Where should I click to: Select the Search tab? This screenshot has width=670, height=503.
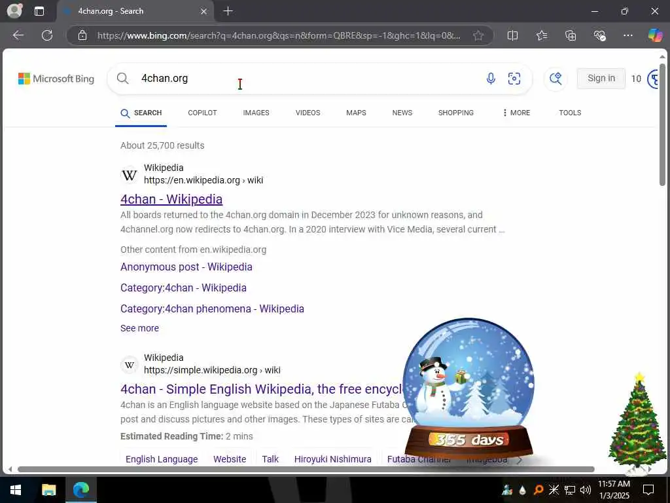pyautogui.click(x=141, y=113)
